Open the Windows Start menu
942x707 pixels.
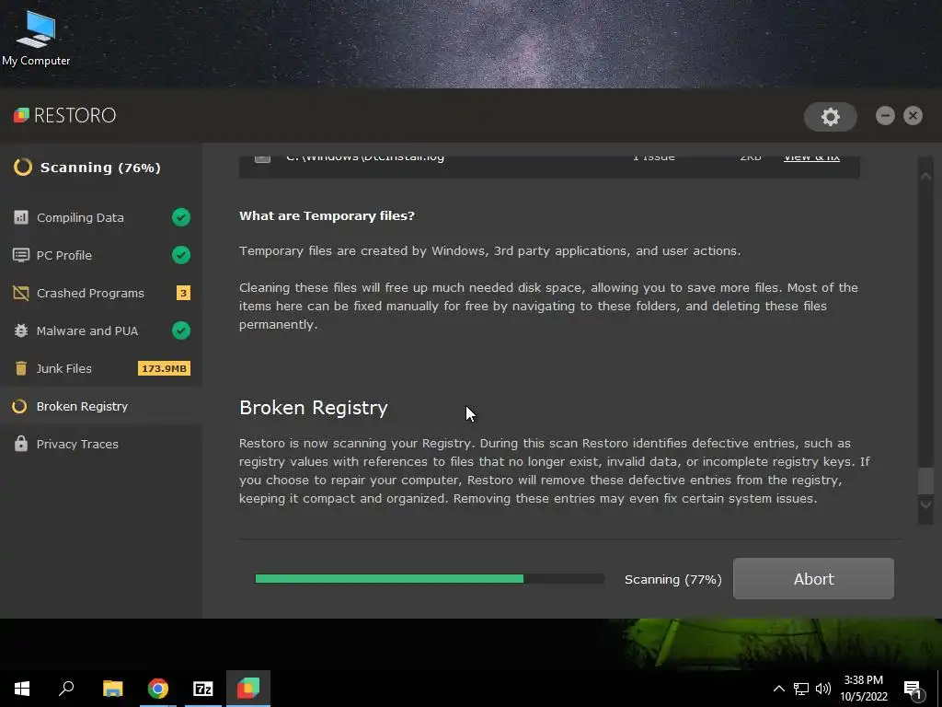point(22,689)
